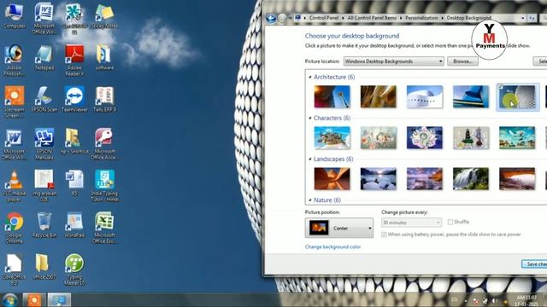Open the CorelDRAW desktop shortcut
This screenshot has width=547, height=307.
point(74,19)
